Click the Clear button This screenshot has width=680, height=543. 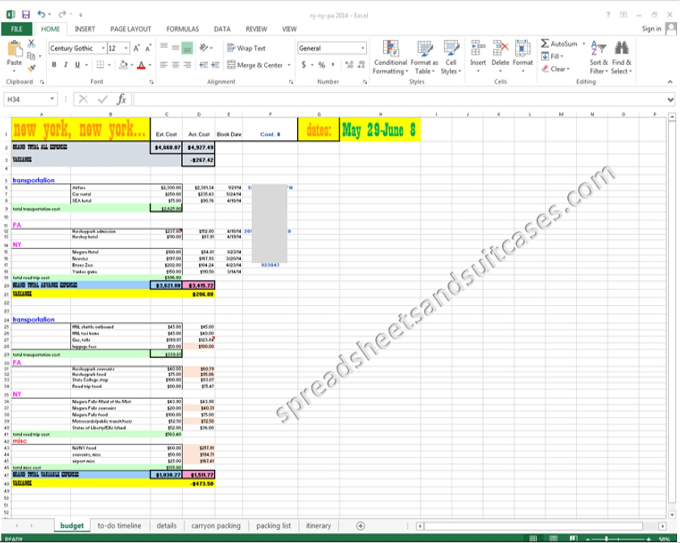point(555,69)
